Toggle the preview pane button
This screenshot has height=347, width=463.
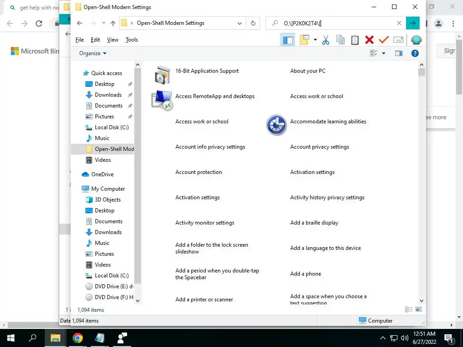399,53
